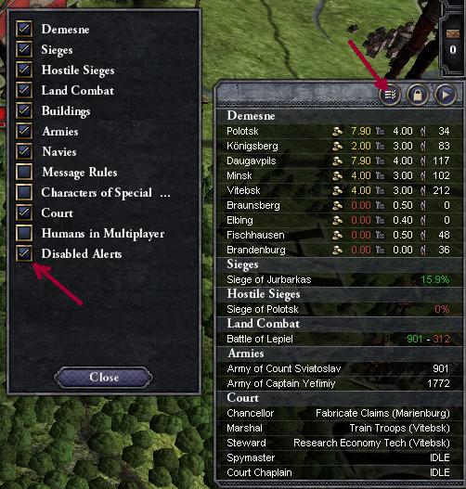Click the play arrow outliner button
The image size is (466, 489).
tap(446, 95)
